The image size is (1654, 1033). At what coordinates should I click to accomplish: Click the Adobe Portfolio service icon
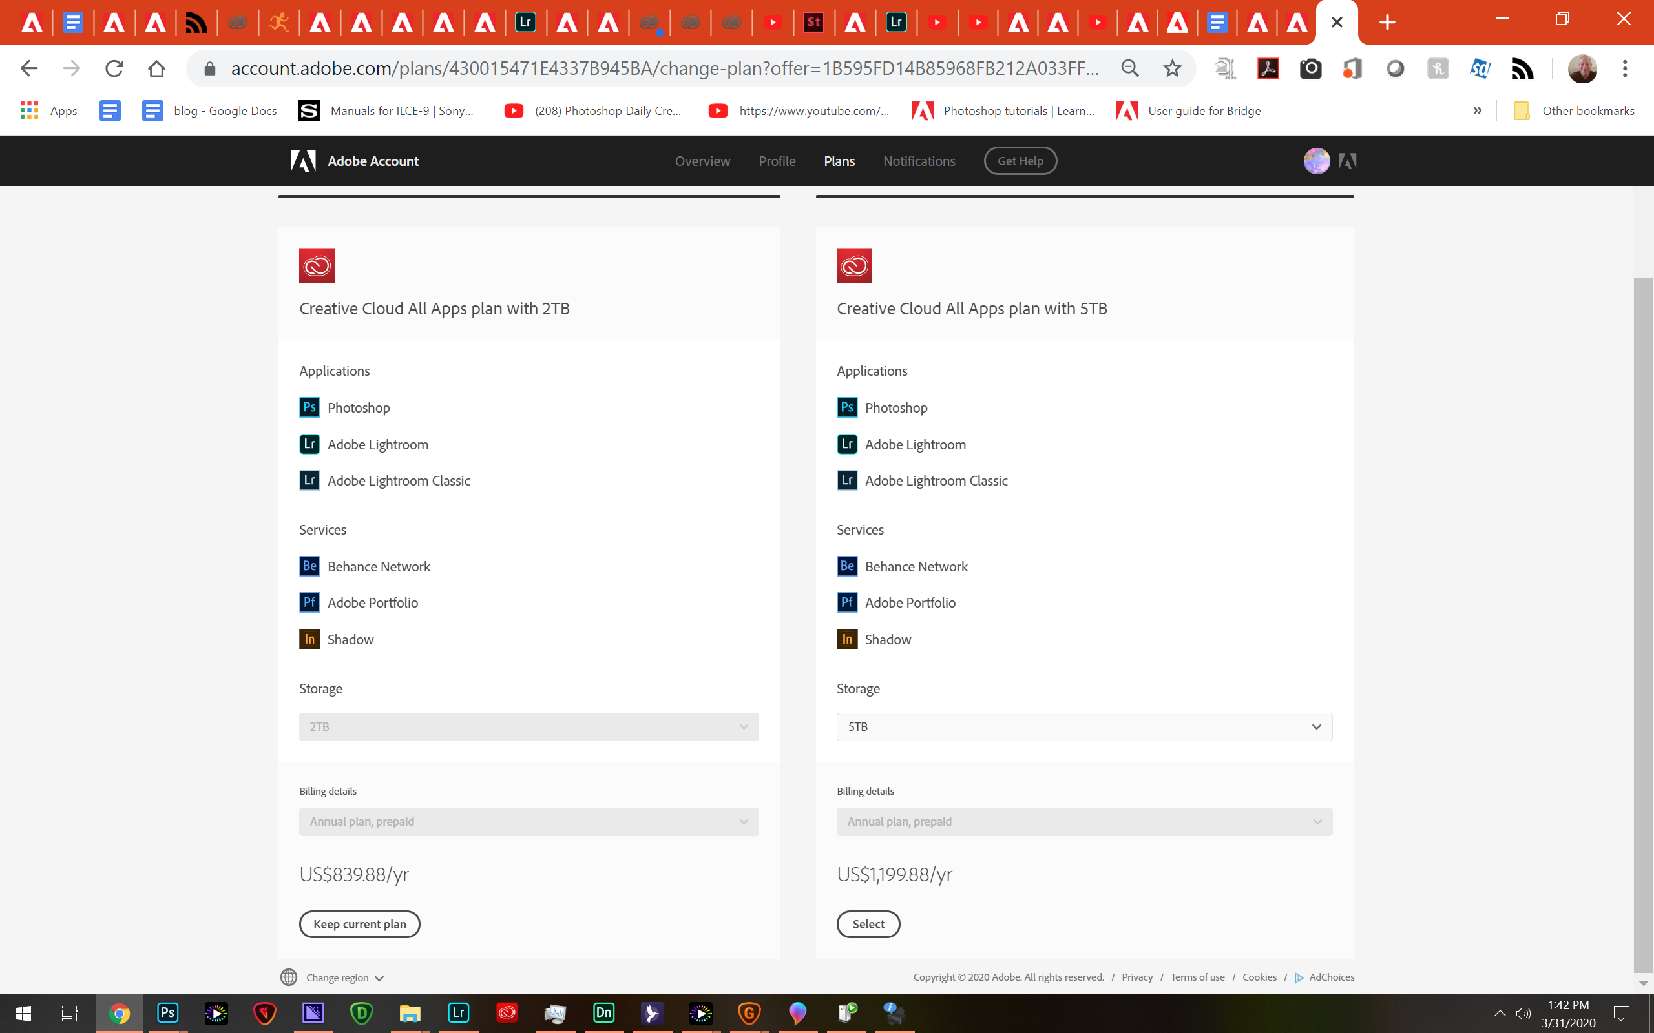(309, 602)
